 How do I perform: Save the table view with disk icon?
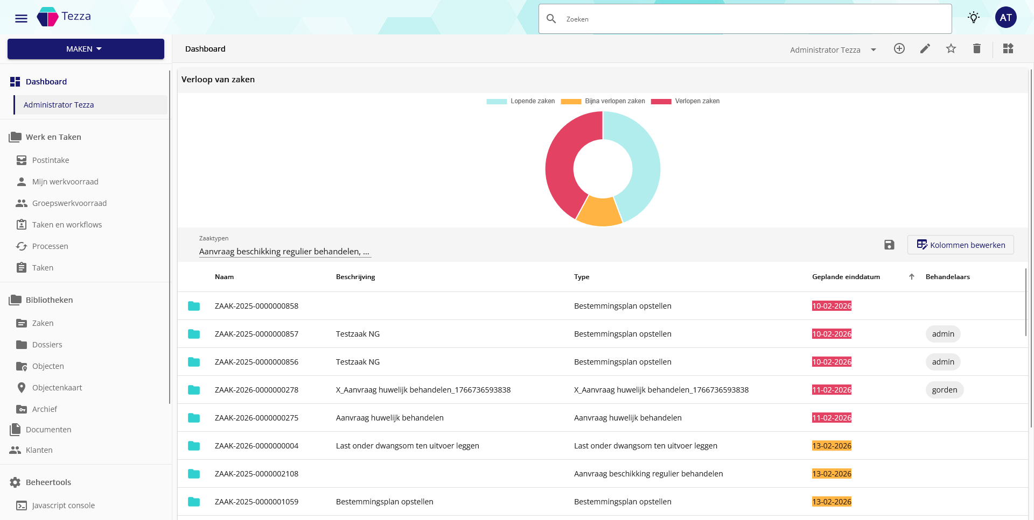pyautogui.click(x=889, y=245)
